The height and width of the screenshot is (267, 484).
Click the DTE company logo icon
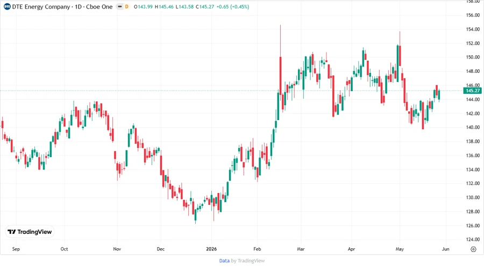coord(7,7)
